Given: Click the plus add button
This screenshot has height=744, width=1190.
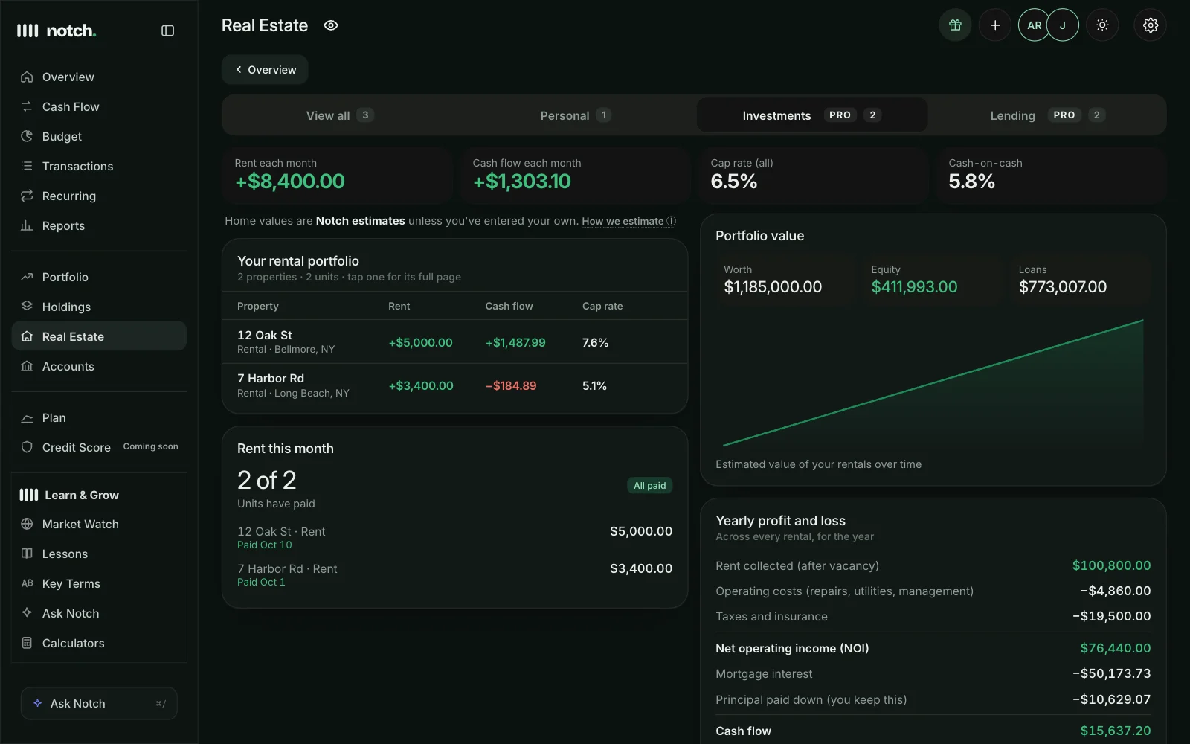Looking at the screenshot, I should (x=994, y=25).
